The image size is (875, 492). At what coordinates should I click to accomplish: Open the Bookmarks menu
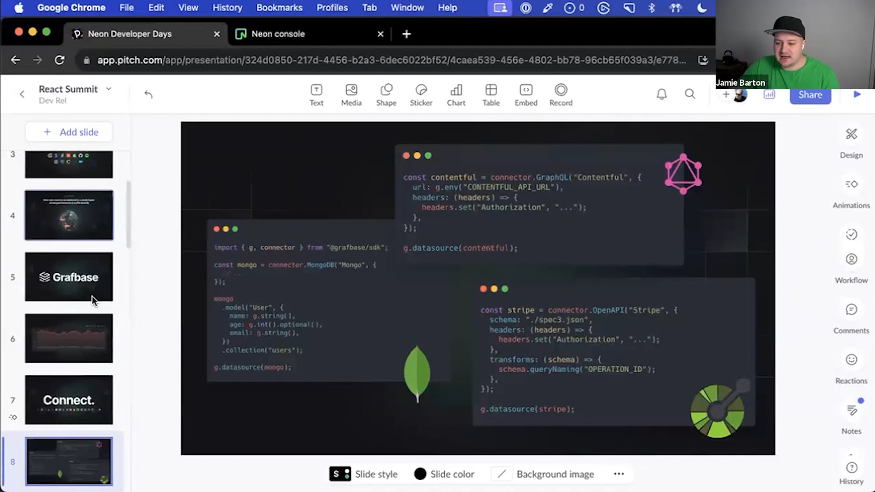[x=279, y=8]
